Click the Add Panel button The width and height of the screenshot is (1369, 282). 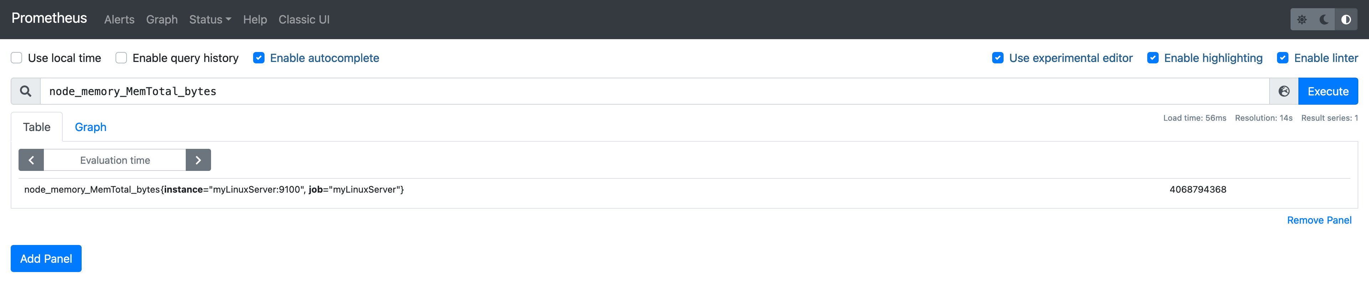click(46, 258)
